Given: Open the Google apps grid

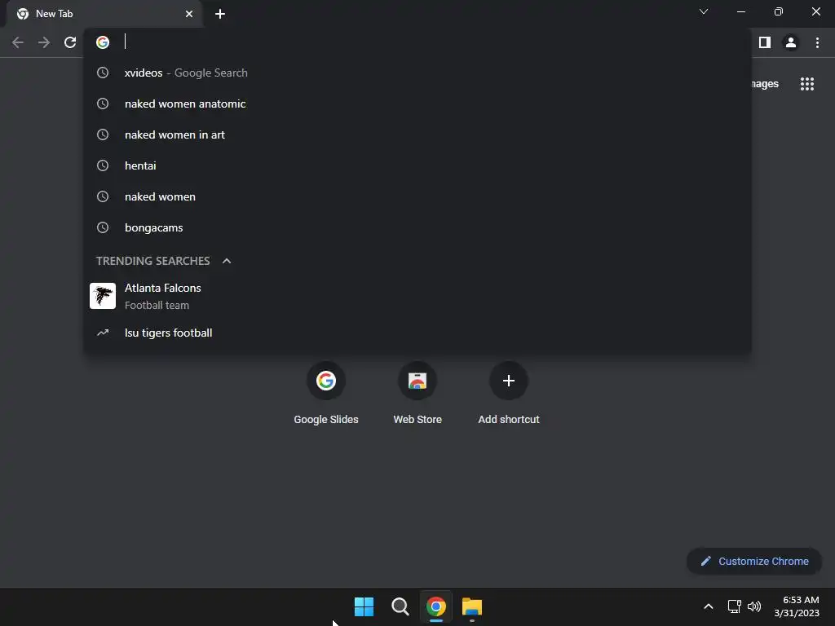Looking at the screenshot, I should click(x=807, y=84).
